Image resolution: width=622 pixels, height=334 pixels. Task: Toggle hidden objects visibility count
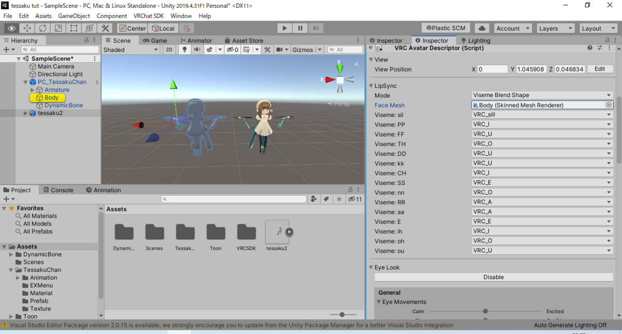233,50
